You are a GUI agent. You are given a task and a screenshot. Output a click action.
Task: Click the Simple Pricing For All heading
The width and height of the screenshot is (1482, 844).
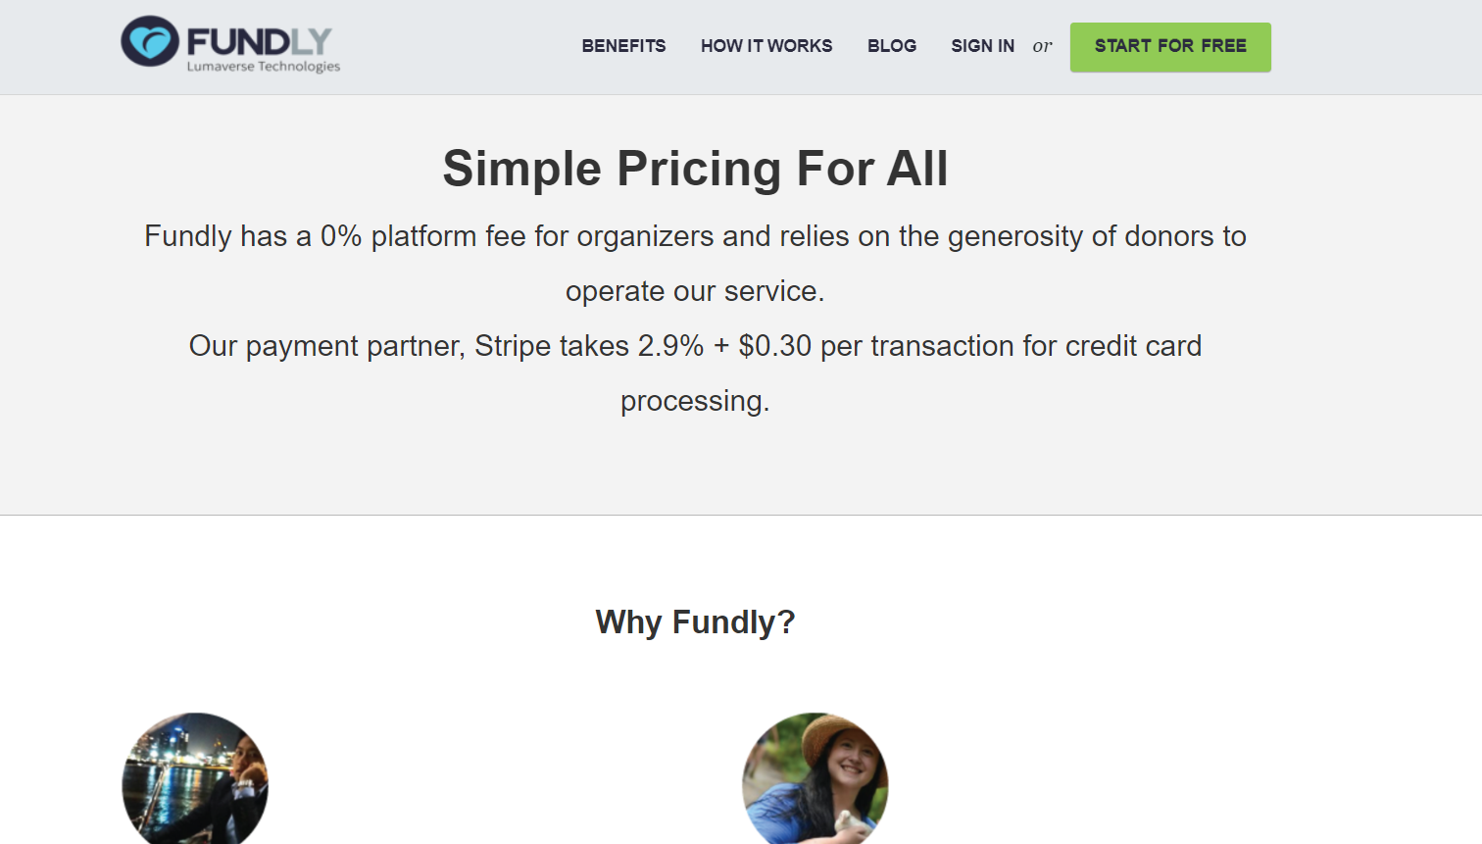pyautogui.click(x=695, y=169)
